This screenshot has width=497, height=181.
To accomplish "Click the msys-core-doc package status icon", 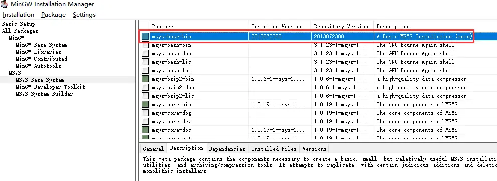I will 145,130.
